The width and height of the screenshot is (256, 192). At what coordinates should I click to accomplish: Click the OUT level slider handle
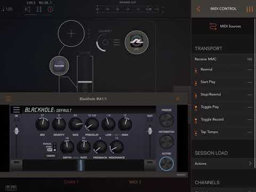[x=150, y=131]
